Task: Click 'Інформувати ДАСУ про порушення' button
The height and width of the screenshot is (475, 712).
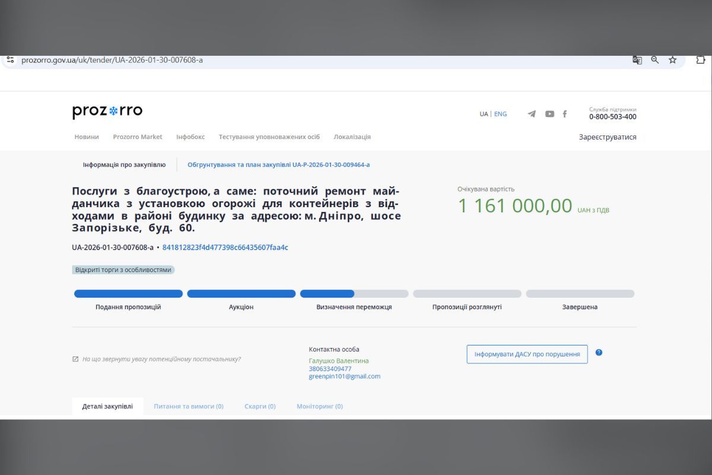Action: (527, 353)
